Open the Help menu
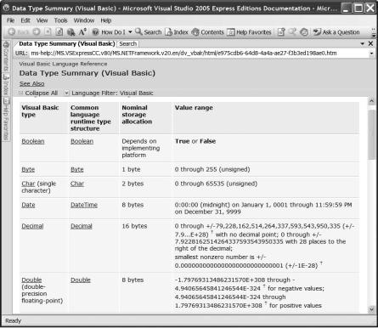This screenshot has width=378, height=328. tap(106, 20)
